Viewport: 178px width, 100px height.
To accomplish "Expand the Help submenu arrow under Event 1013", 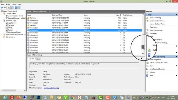I will [x=177, y=76].
